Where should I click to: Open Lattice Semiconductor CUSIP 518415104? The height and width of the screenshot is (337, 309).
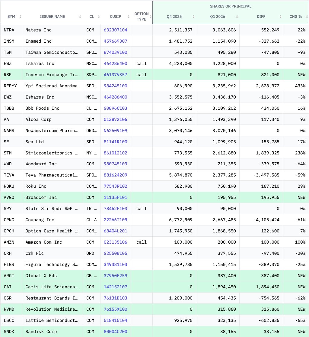[116, 320]
